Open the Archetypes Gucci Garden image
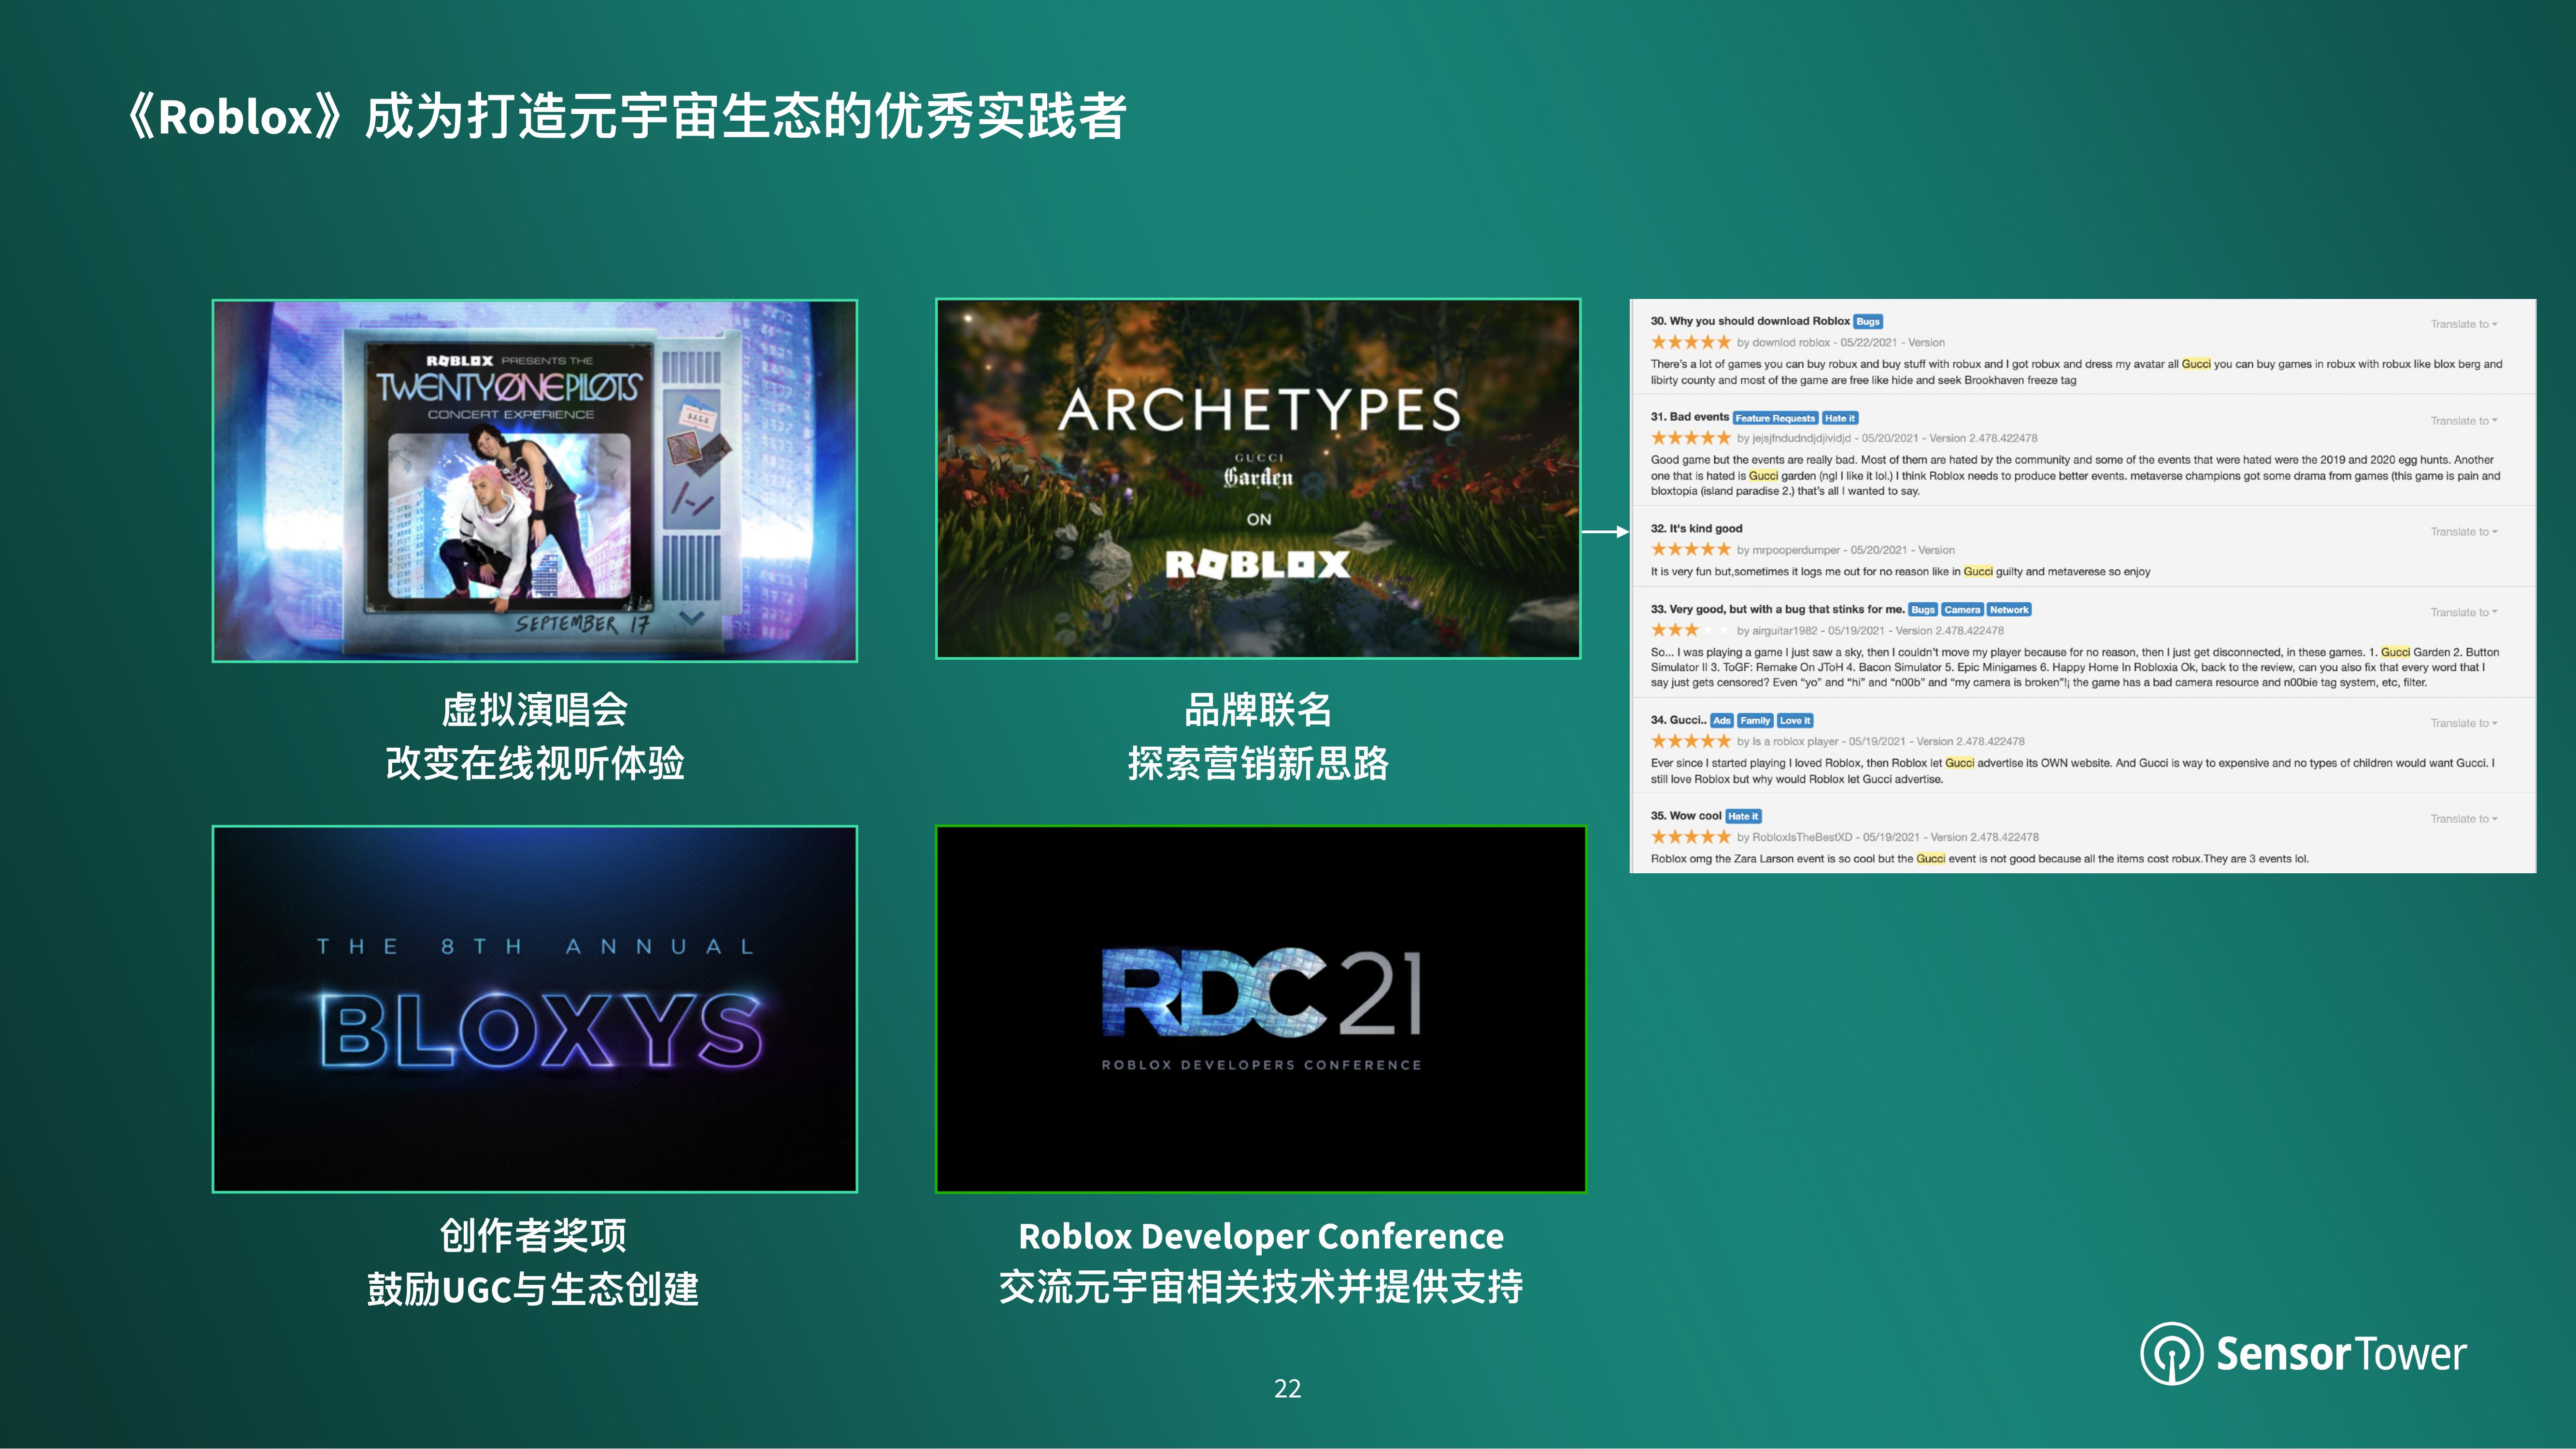Viewport: 2576px width, 1449px height. tap(1258, 479)
